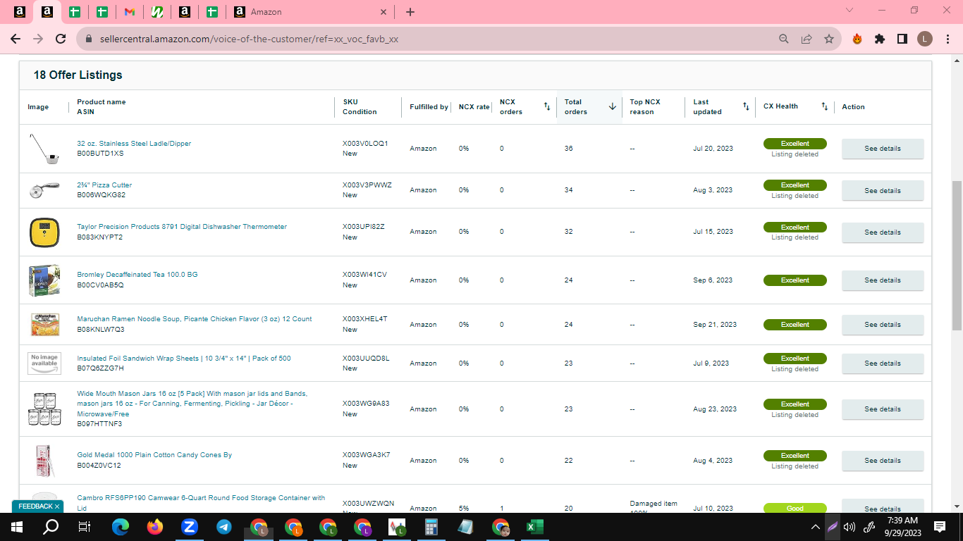The width and height of the screenshot is (963, 541).
Task: Sort by the CX Health column arrows
Action: click(825, 106)
